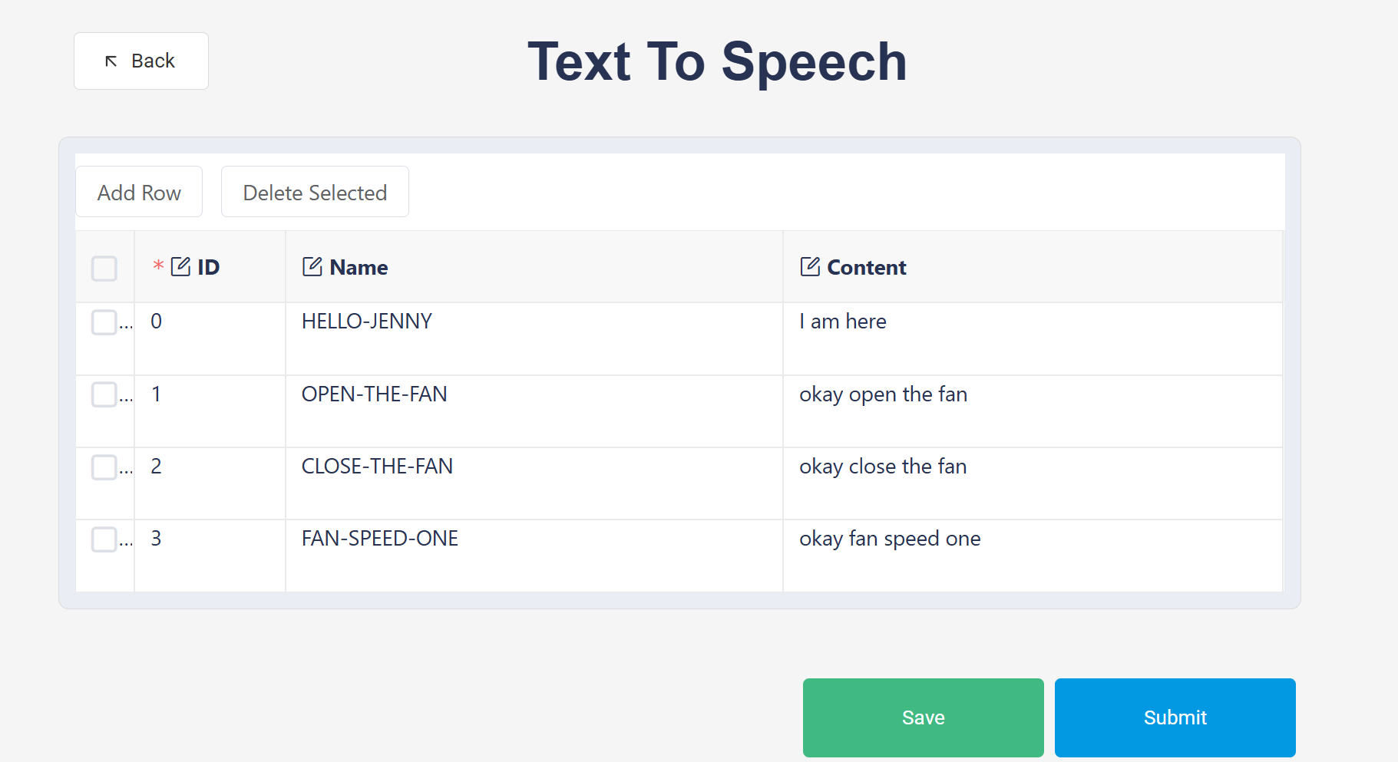Edit the name cell HELLO-JENNY
This screenshot has width=1398, height=762.
click(367, 322)
